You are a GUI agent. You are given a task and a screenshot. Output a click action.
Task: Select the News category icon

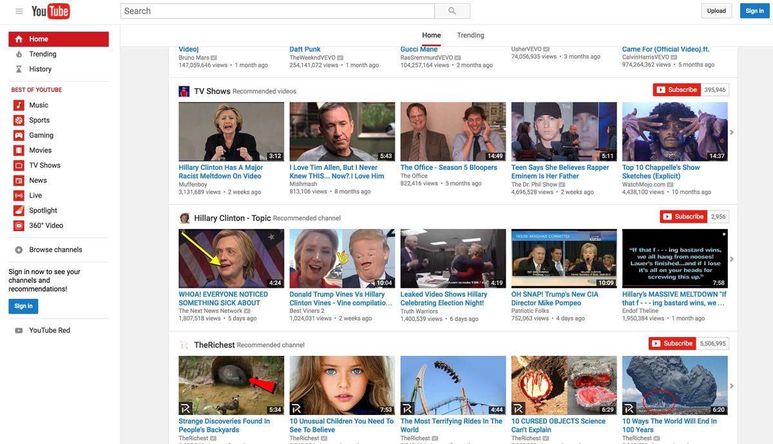[19, 180]
